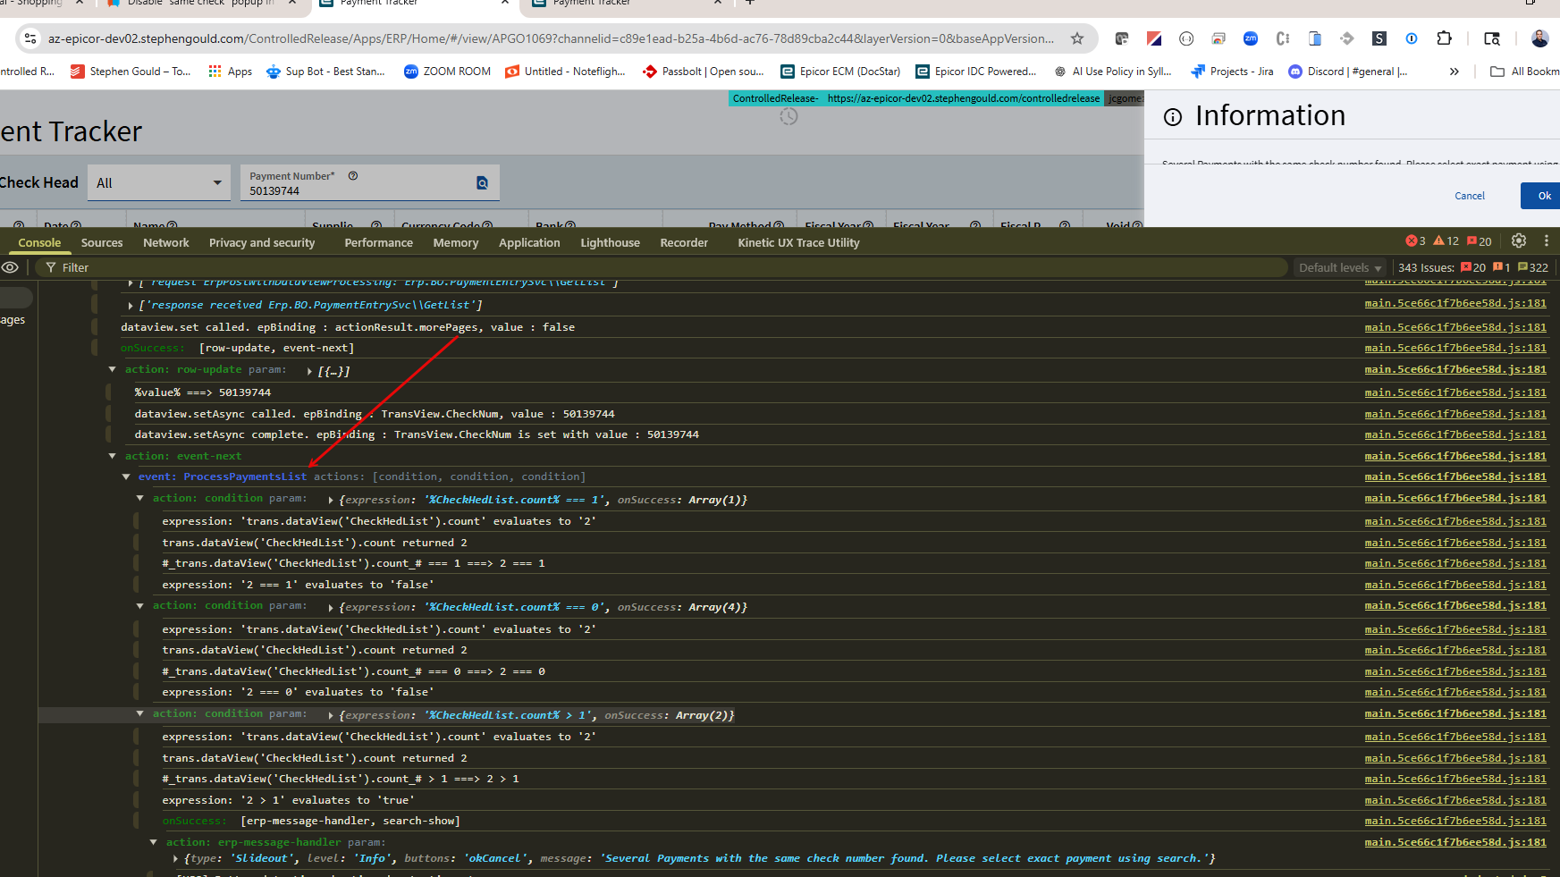This screenshot has width=1560, height=877.
Task: Open the Check Head All dropdown
Action: coord(159,183)
